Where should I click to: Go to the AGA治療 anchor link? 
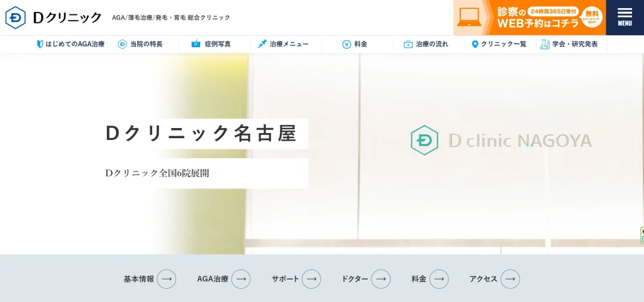pyautogui.click(x=223, y=279)
